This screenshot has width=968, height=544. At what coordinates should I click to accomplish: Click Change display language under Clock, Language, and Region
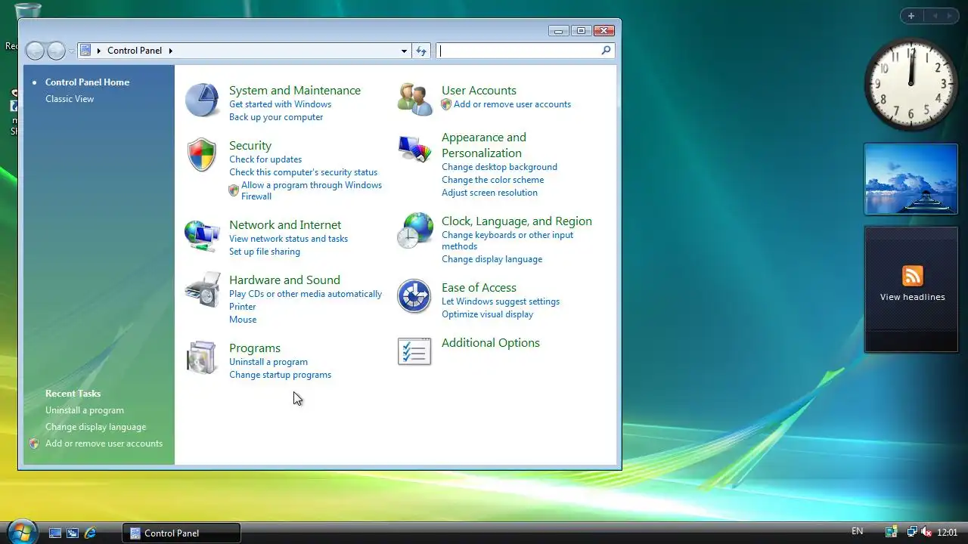492,259
